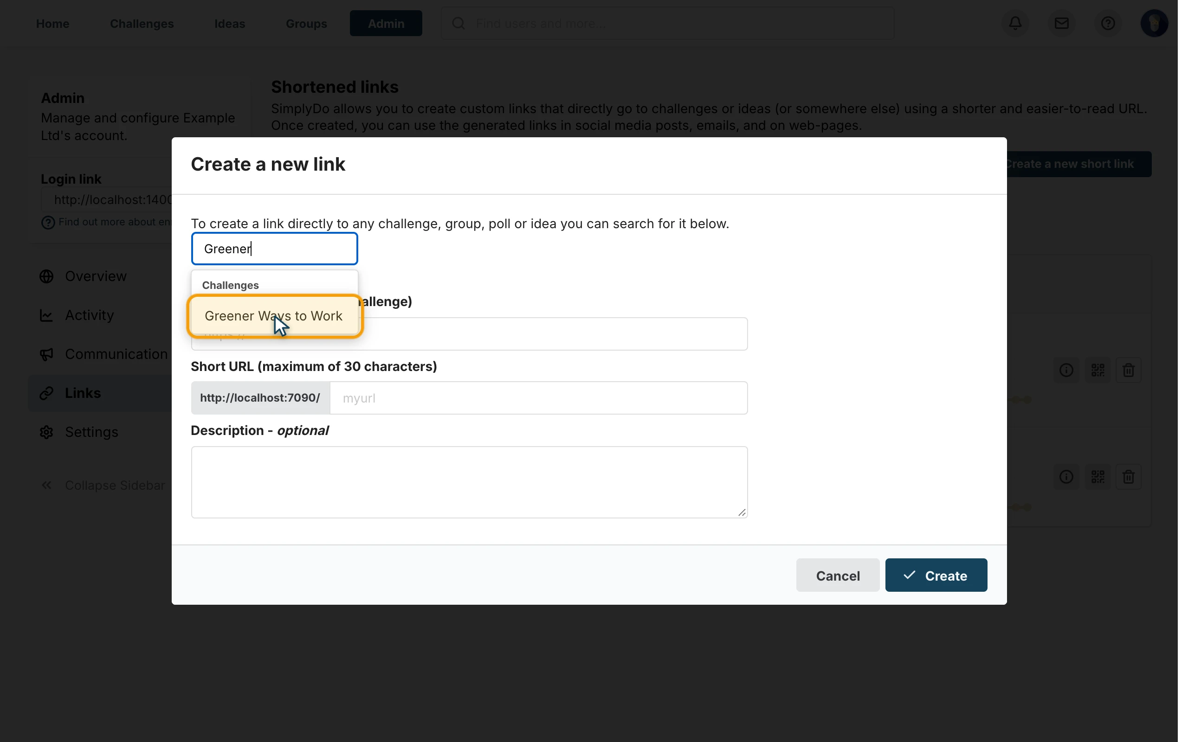Focus the Short URL myurl field
Image resolution: width=1188 pixels, height=742 pixels.
point(538,398)
